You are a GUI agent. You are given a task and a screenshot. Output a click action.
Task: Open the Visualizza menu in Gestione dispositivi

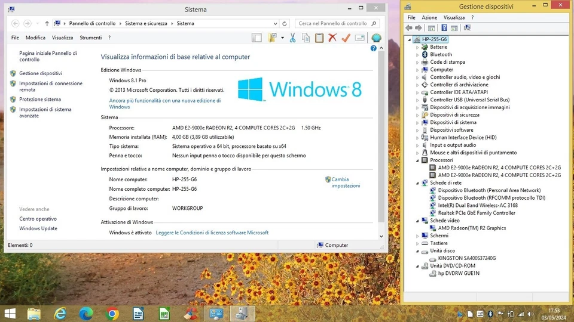pyautogui.click(x=454, y=17)
